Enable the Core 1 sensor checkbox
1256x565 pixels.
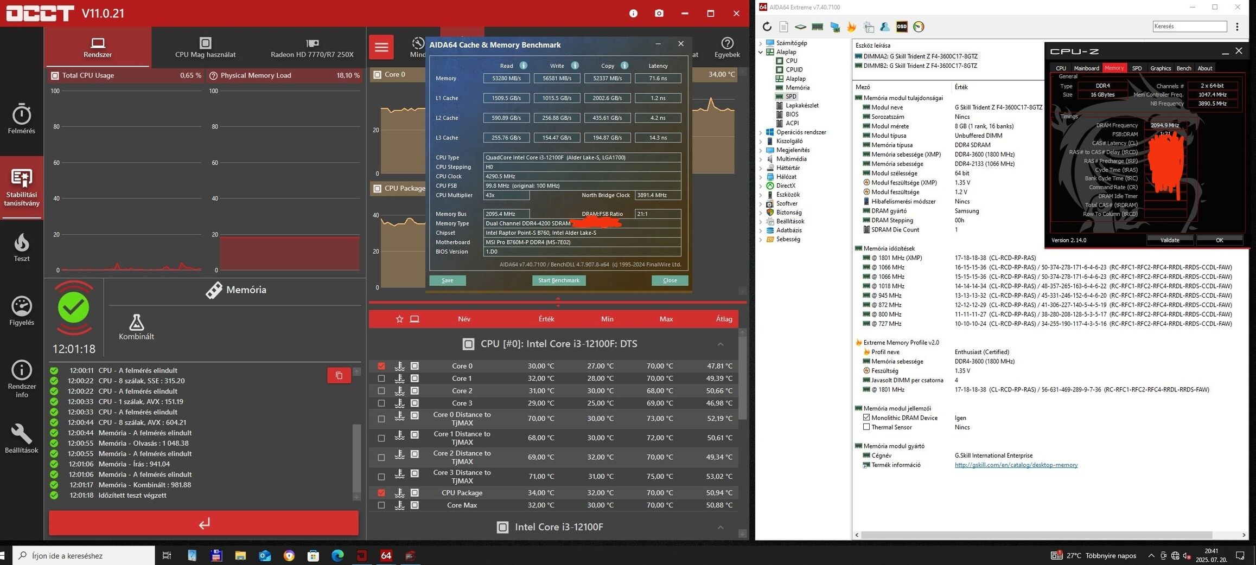pos(381,378)
